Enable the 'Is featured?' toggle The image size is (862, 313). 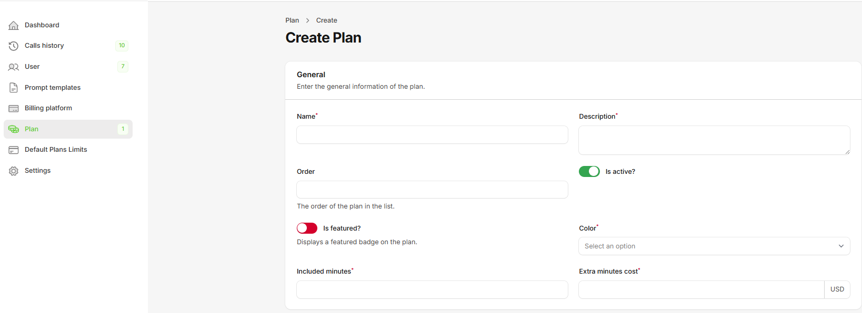click(x=307, y=228)
